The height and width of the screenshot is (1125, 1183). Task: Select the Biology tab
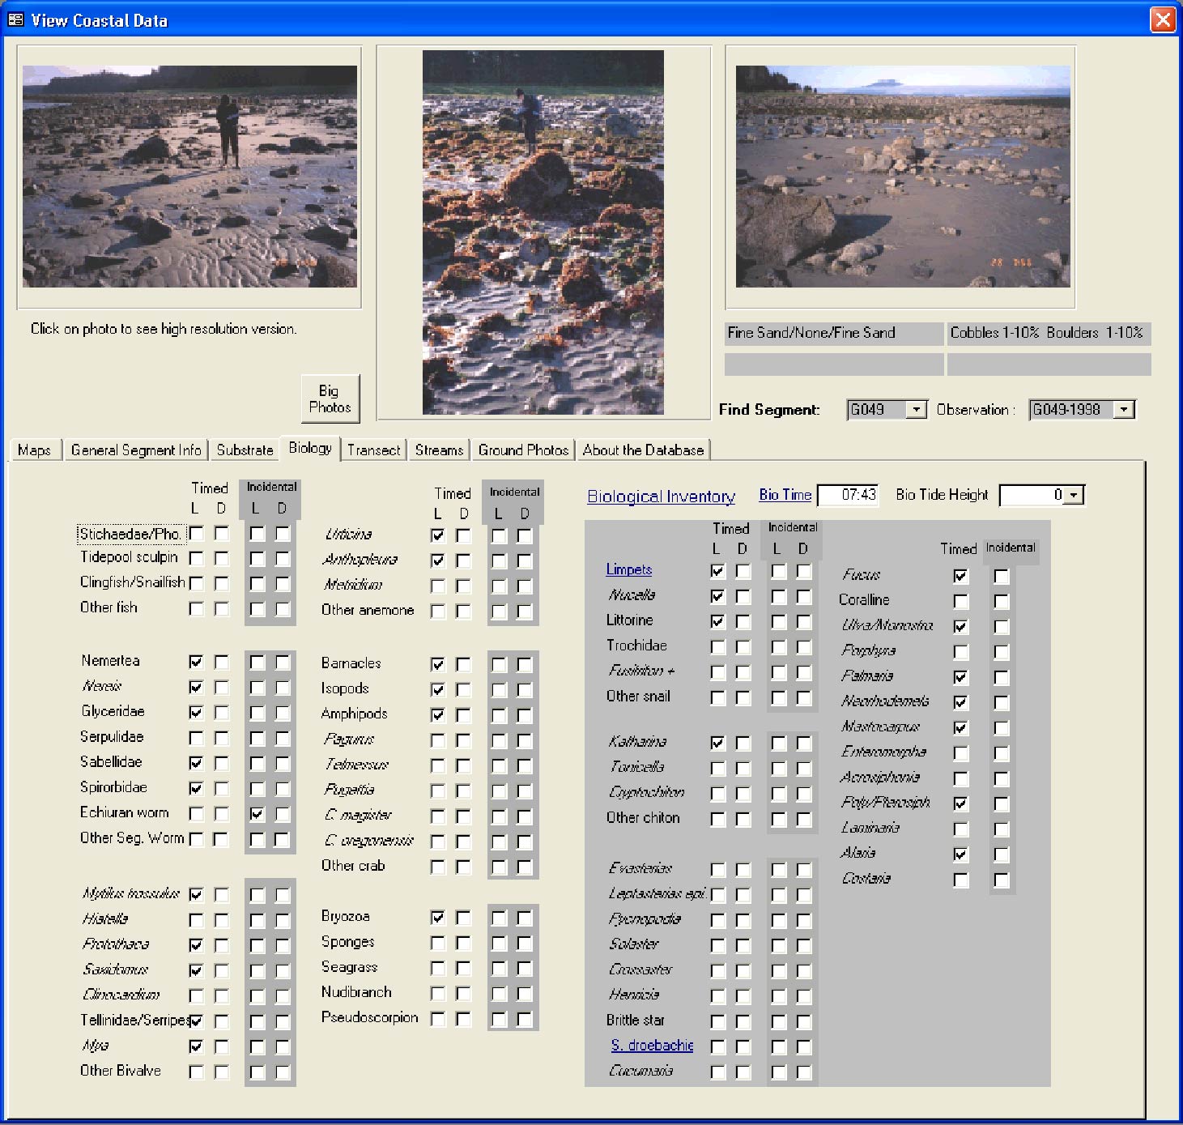click(310, 448)
